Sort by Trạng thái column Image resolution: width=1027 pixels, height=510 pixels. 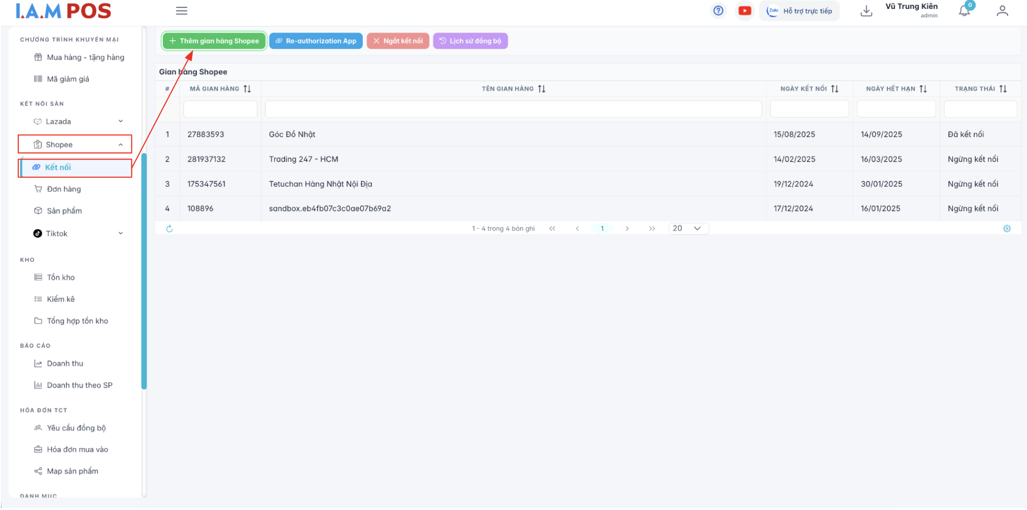pyautogui.click(x=1003, y=89)
